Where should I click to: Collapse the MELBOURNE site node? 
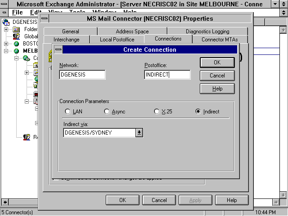click(6, 51)
